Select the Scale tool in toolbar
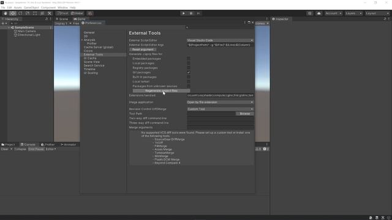 click(28, 13)
